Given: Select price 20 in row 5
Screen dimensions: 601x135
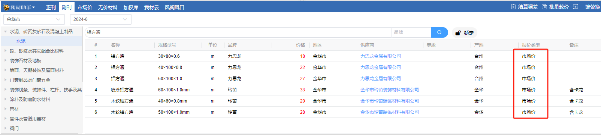Looking at the screenshot, I should click(302, 101).
